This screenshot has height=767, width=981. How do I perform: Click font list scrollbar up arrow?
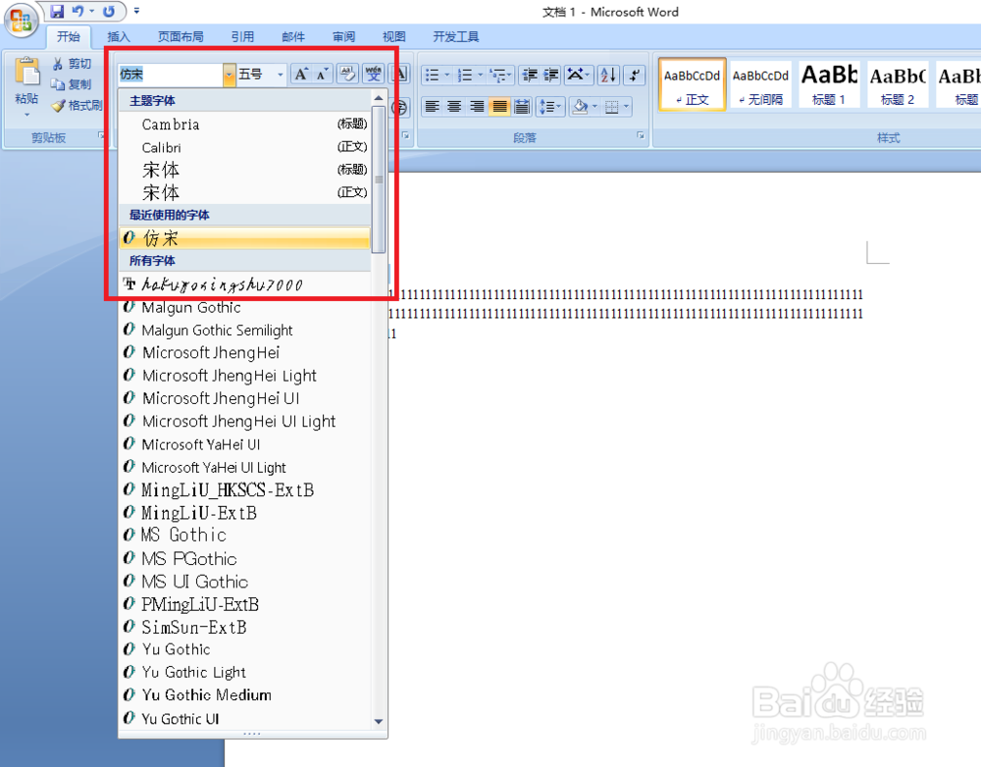tap(378, 98)
